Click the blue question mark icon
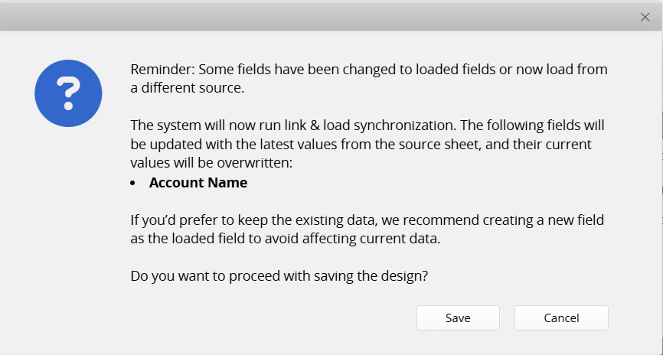The width and height of the screenshot is (663, 355). coord(69,93)
